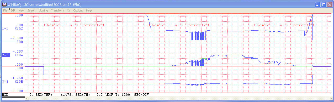Click the -2.000 lower limit of channel 1
This screenshot has width=334, height=102.
[x=17, y=38]
